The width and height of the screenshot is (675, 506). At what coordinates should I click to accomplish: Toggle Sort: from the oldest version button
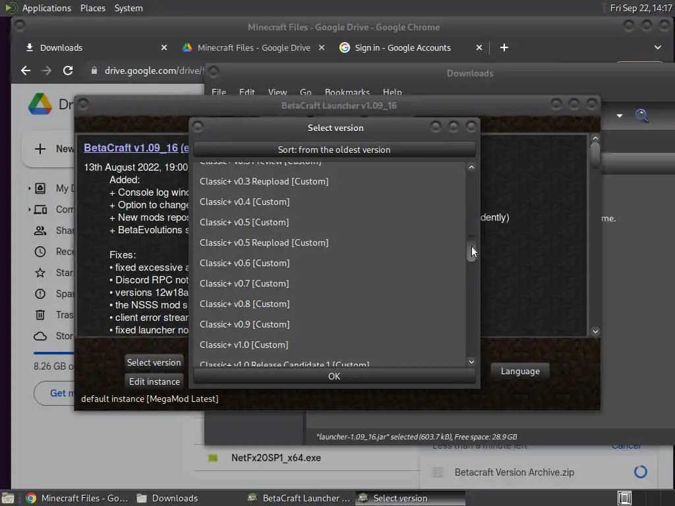click(334, 150)
